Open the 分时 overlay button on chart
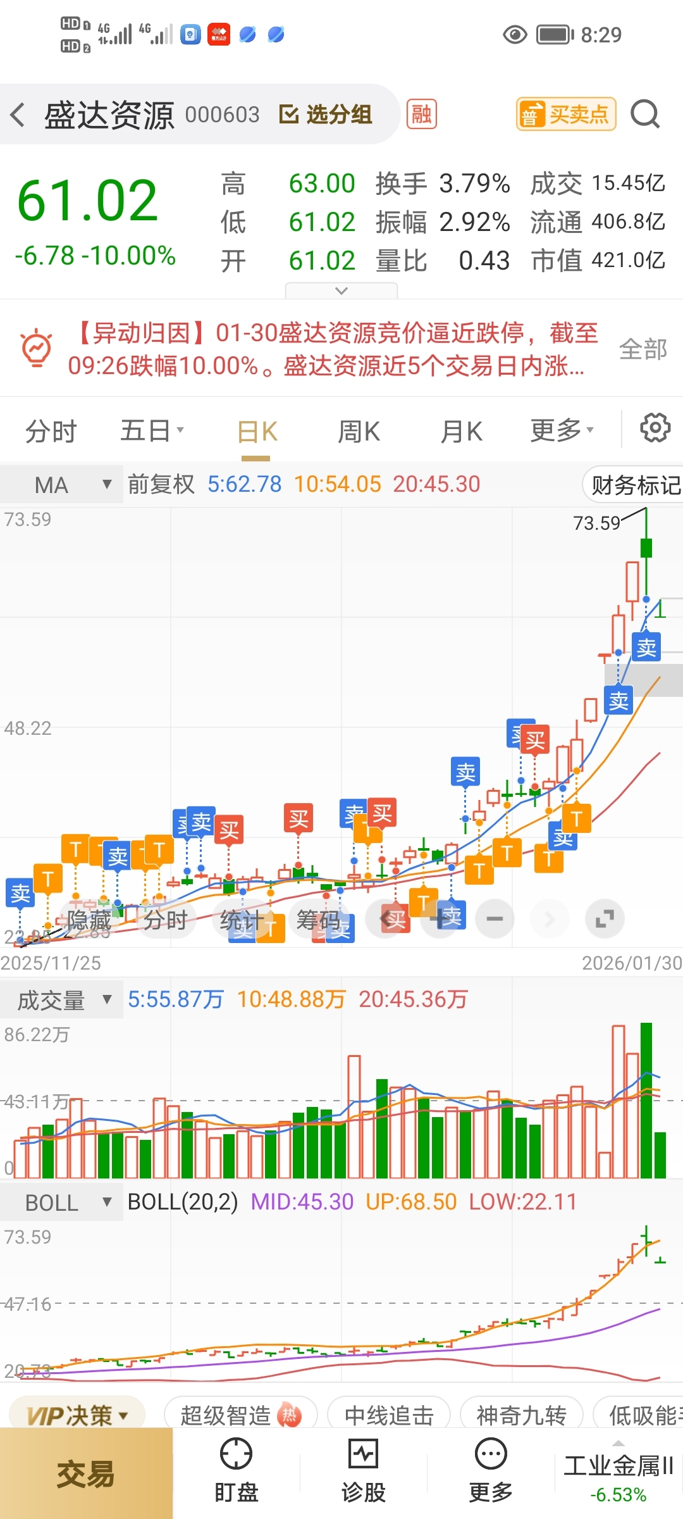 [x=166, y=920]
